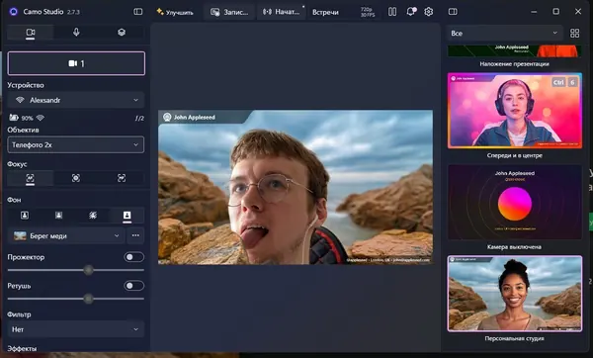Toggle the right sidebar panel icon
This screenshot has height=358, width=593.
(453, 12)
